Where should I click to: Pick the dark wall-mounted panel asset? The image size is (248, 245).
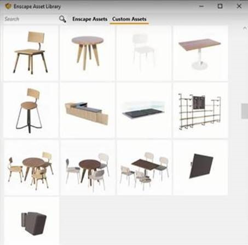200,168
